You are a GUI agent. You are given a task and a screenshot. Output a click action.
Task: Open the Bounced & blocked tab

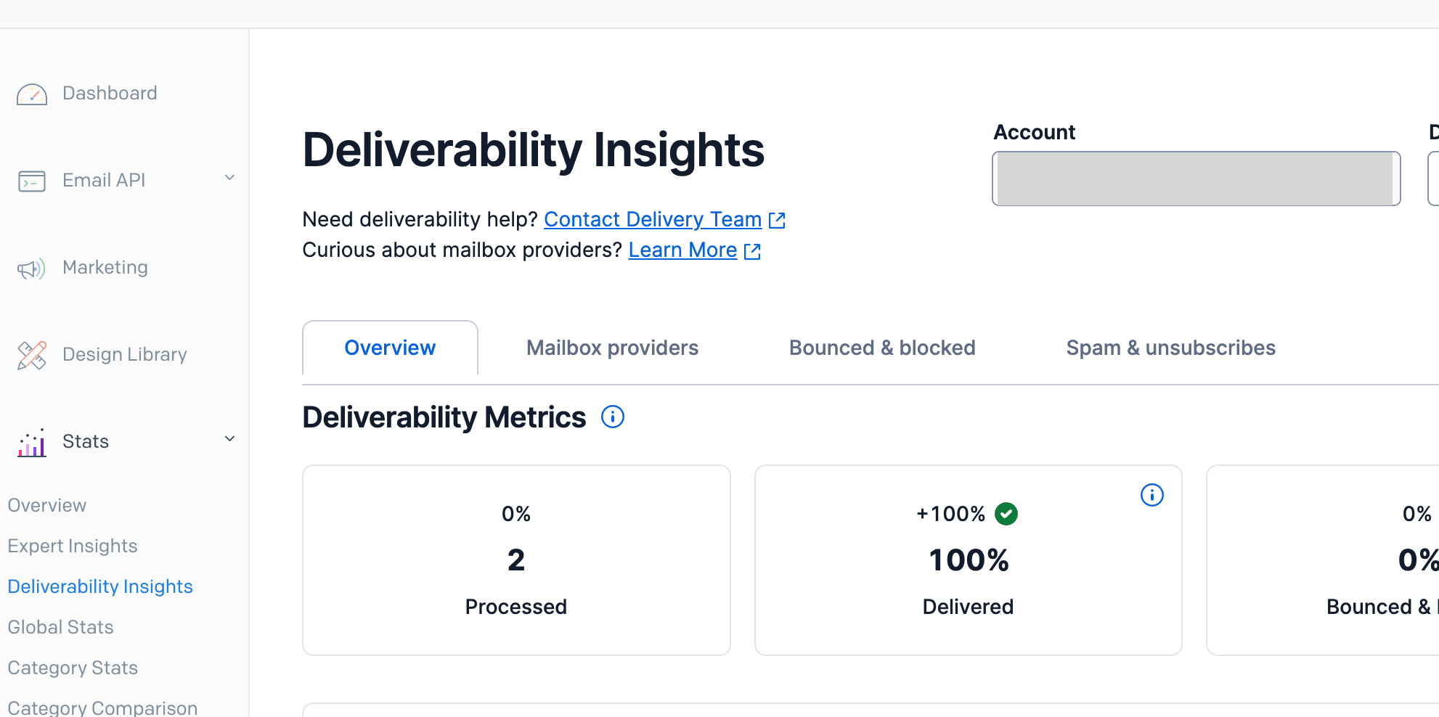(x=882, y=348)
